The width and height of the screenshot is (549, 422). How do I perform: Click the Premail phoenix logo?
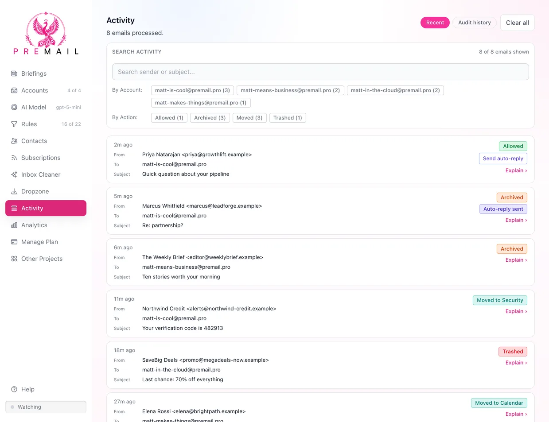(46, 34)
